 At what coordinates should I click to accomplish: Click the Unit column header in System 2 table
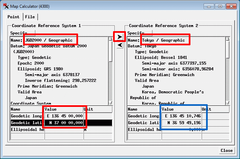(215, 109)
